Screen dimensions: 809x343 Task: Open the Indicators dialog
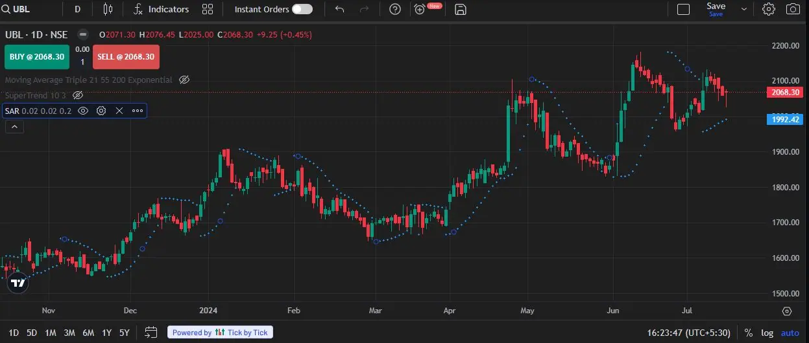pyautogui.click(x=161, y=9)
